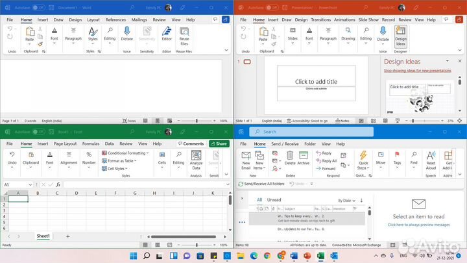Toggle AutoSave switch in Word
The image size is (467, 263).
pos(39,7)
